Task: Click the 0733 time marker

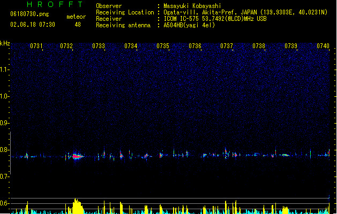Action: point(99,46)
